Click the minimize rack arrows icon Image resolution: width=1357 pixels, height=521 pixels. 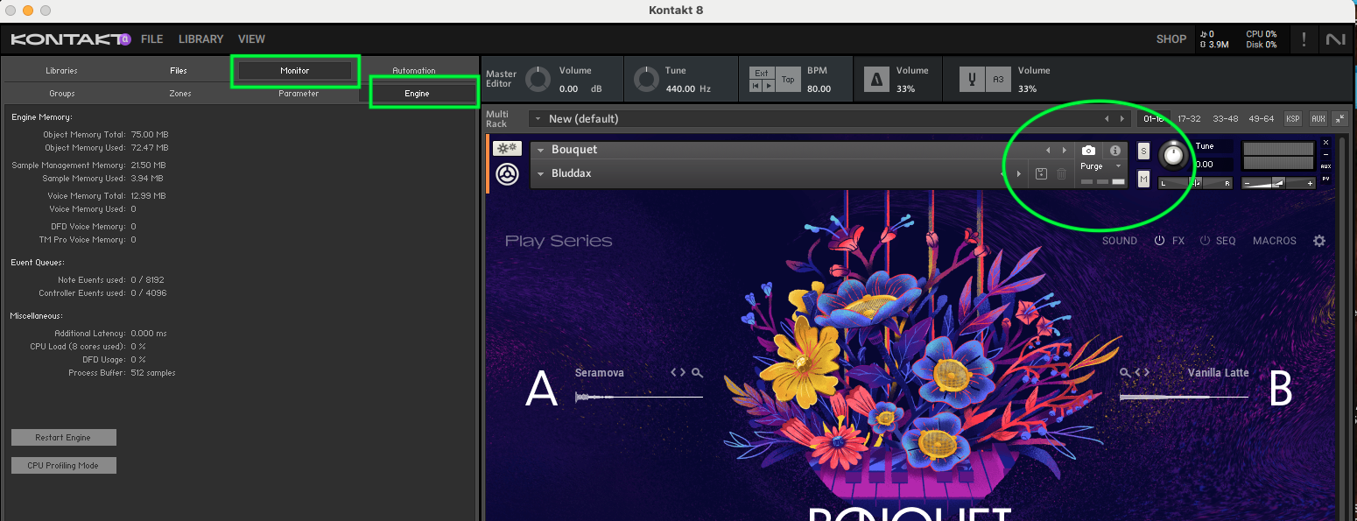click(1339, 118)
